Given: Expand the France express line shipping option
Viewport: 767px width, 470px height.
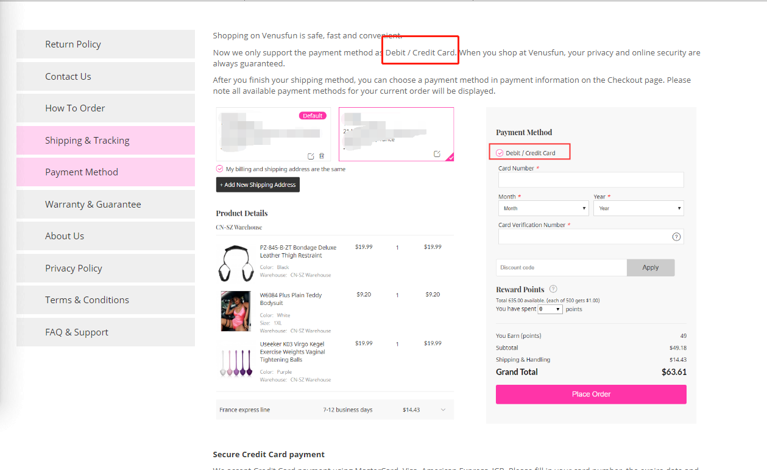Looking at the screenshot, I should tap(443, 410).
